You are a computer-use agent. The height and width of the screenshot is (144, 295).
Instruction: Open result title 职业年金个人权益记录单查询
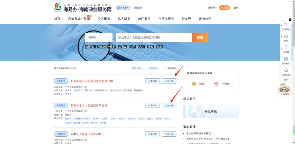[89, 105]
